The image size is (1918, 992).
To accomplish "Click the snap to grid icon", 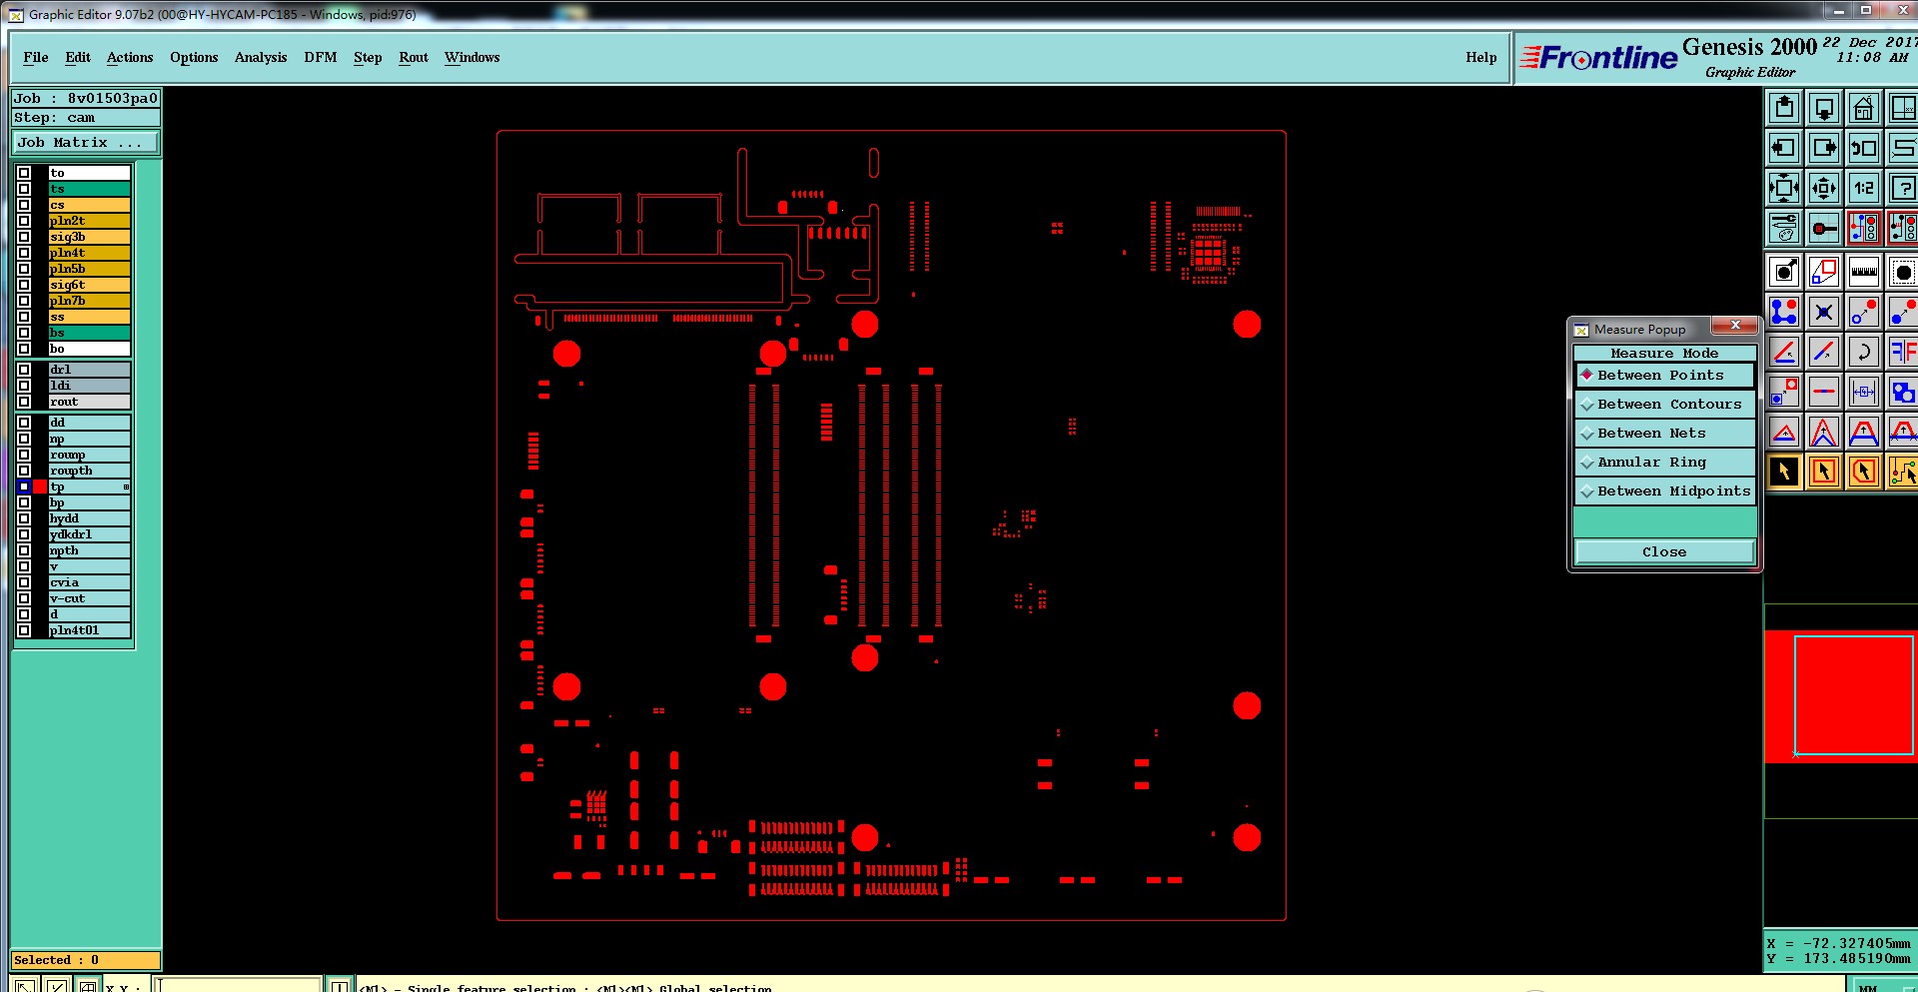I will pos(1824,228).
